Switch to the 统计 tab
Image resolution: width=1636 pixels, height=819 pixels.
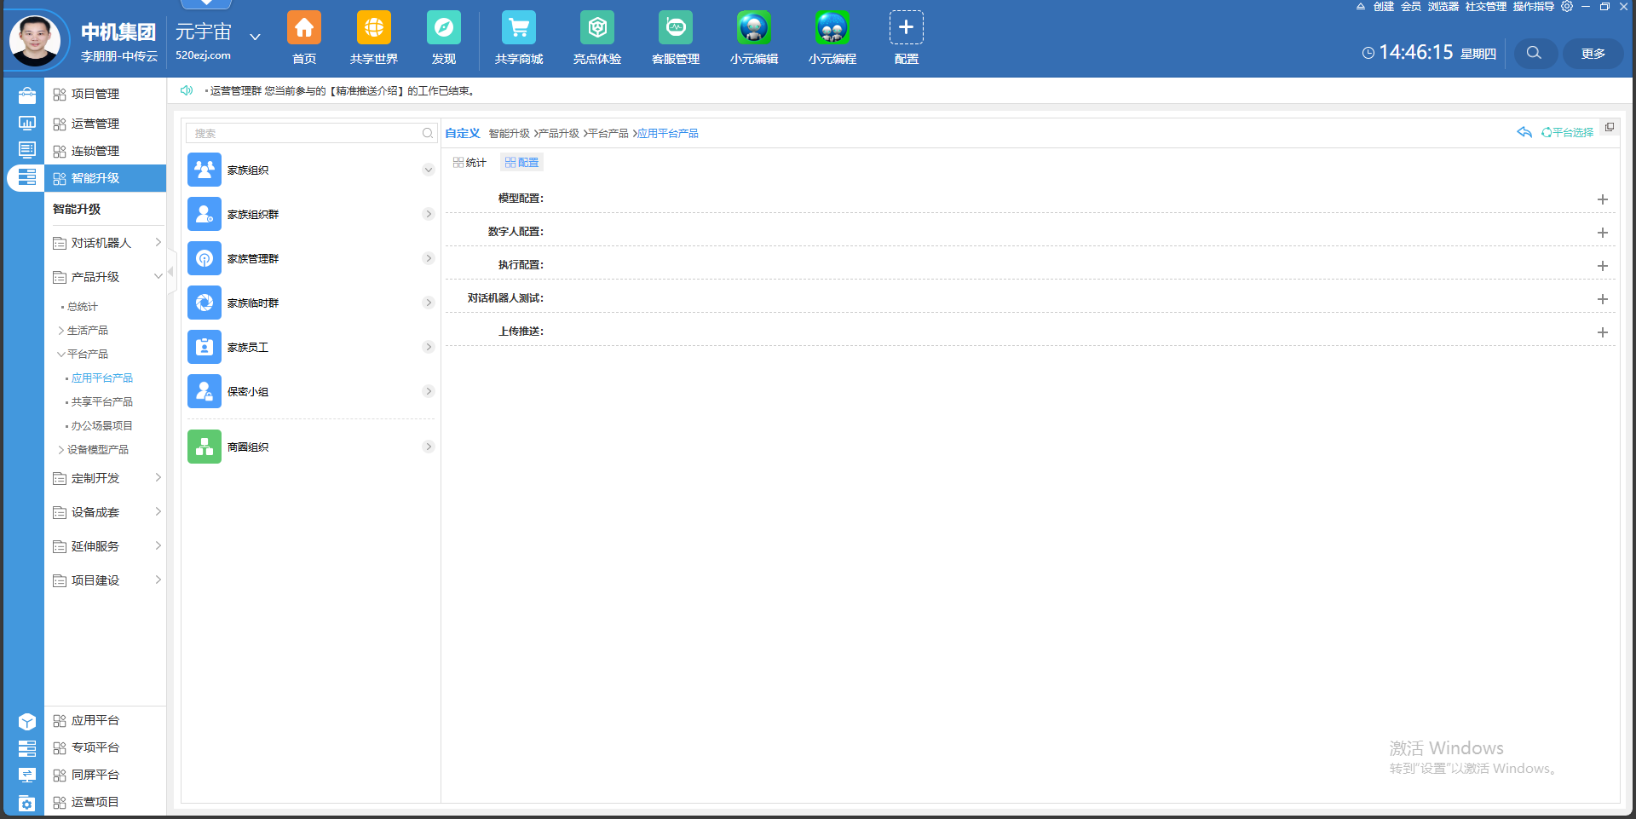pyautogui.click(x=469, y=163)
